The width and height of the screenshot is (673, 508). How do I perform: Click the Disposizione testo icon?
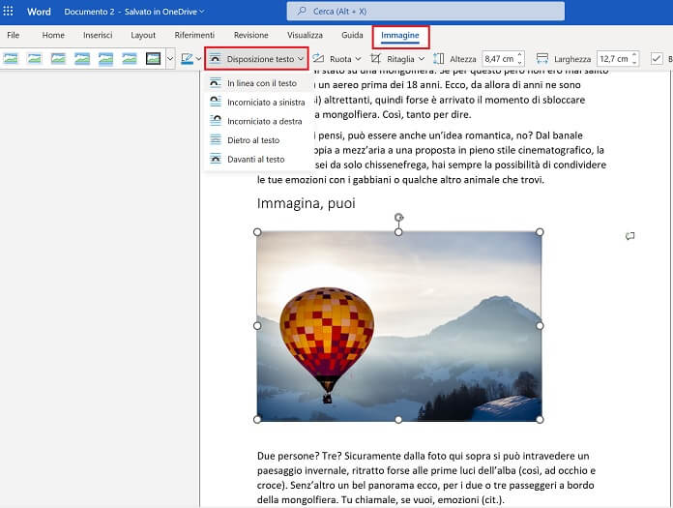click(x=216, y=59)
